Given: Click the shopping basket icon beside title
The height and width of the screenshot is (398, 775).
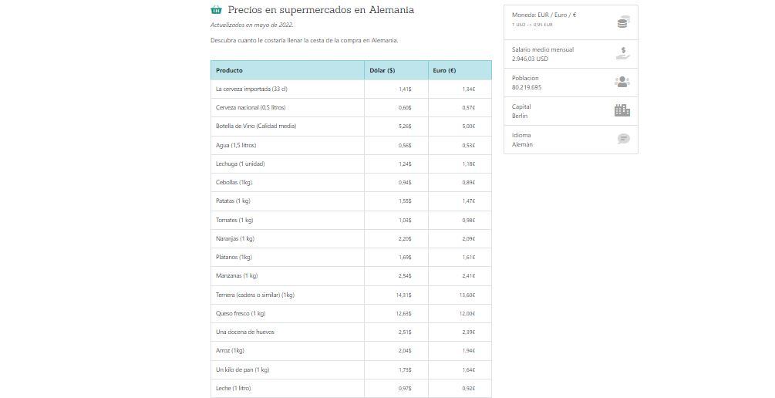Looking at the screenshot, I should (x=217, y=10).
